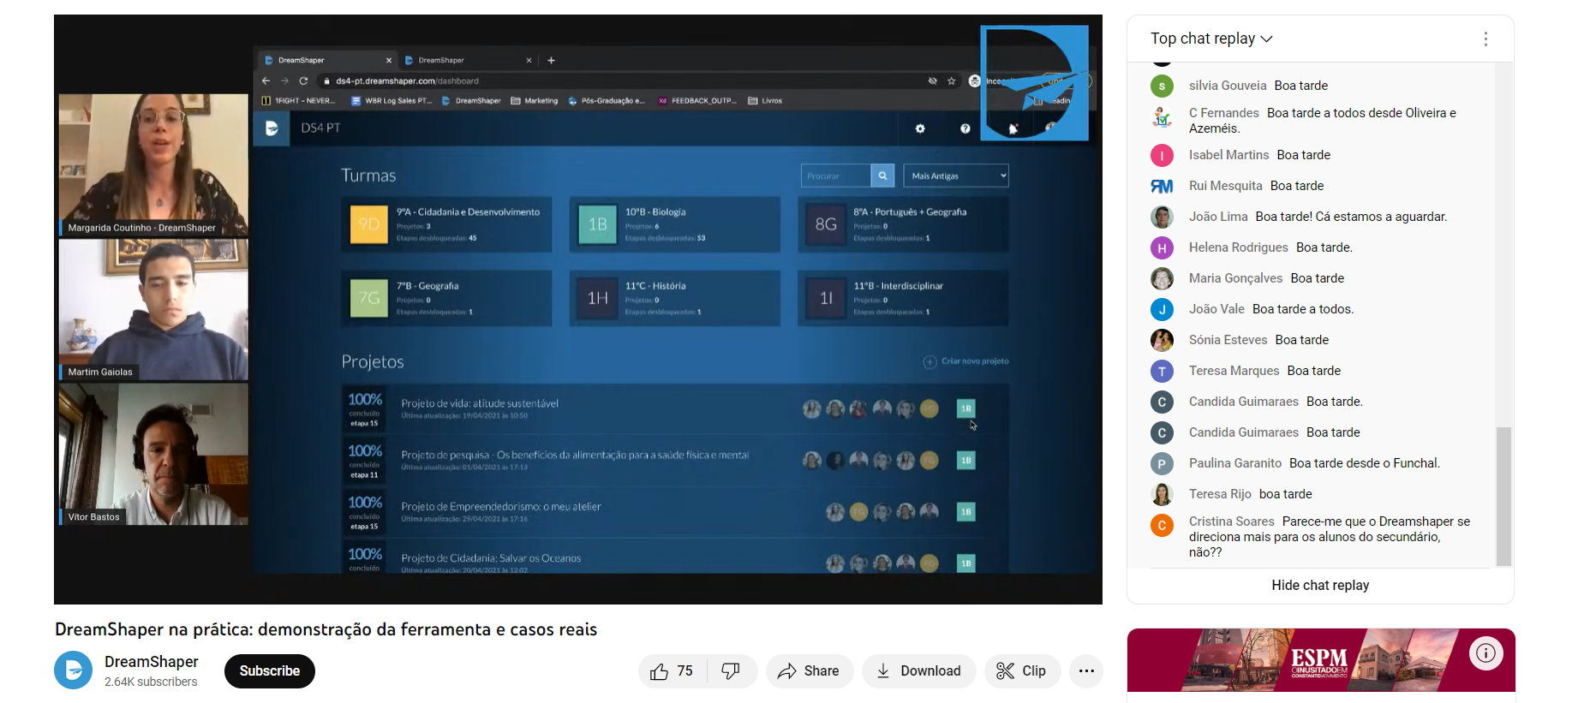Open the more actions three-dot menu below video
Image resolution: width=1590 pixels, height=703 pixels.
tap(1086, 671)
